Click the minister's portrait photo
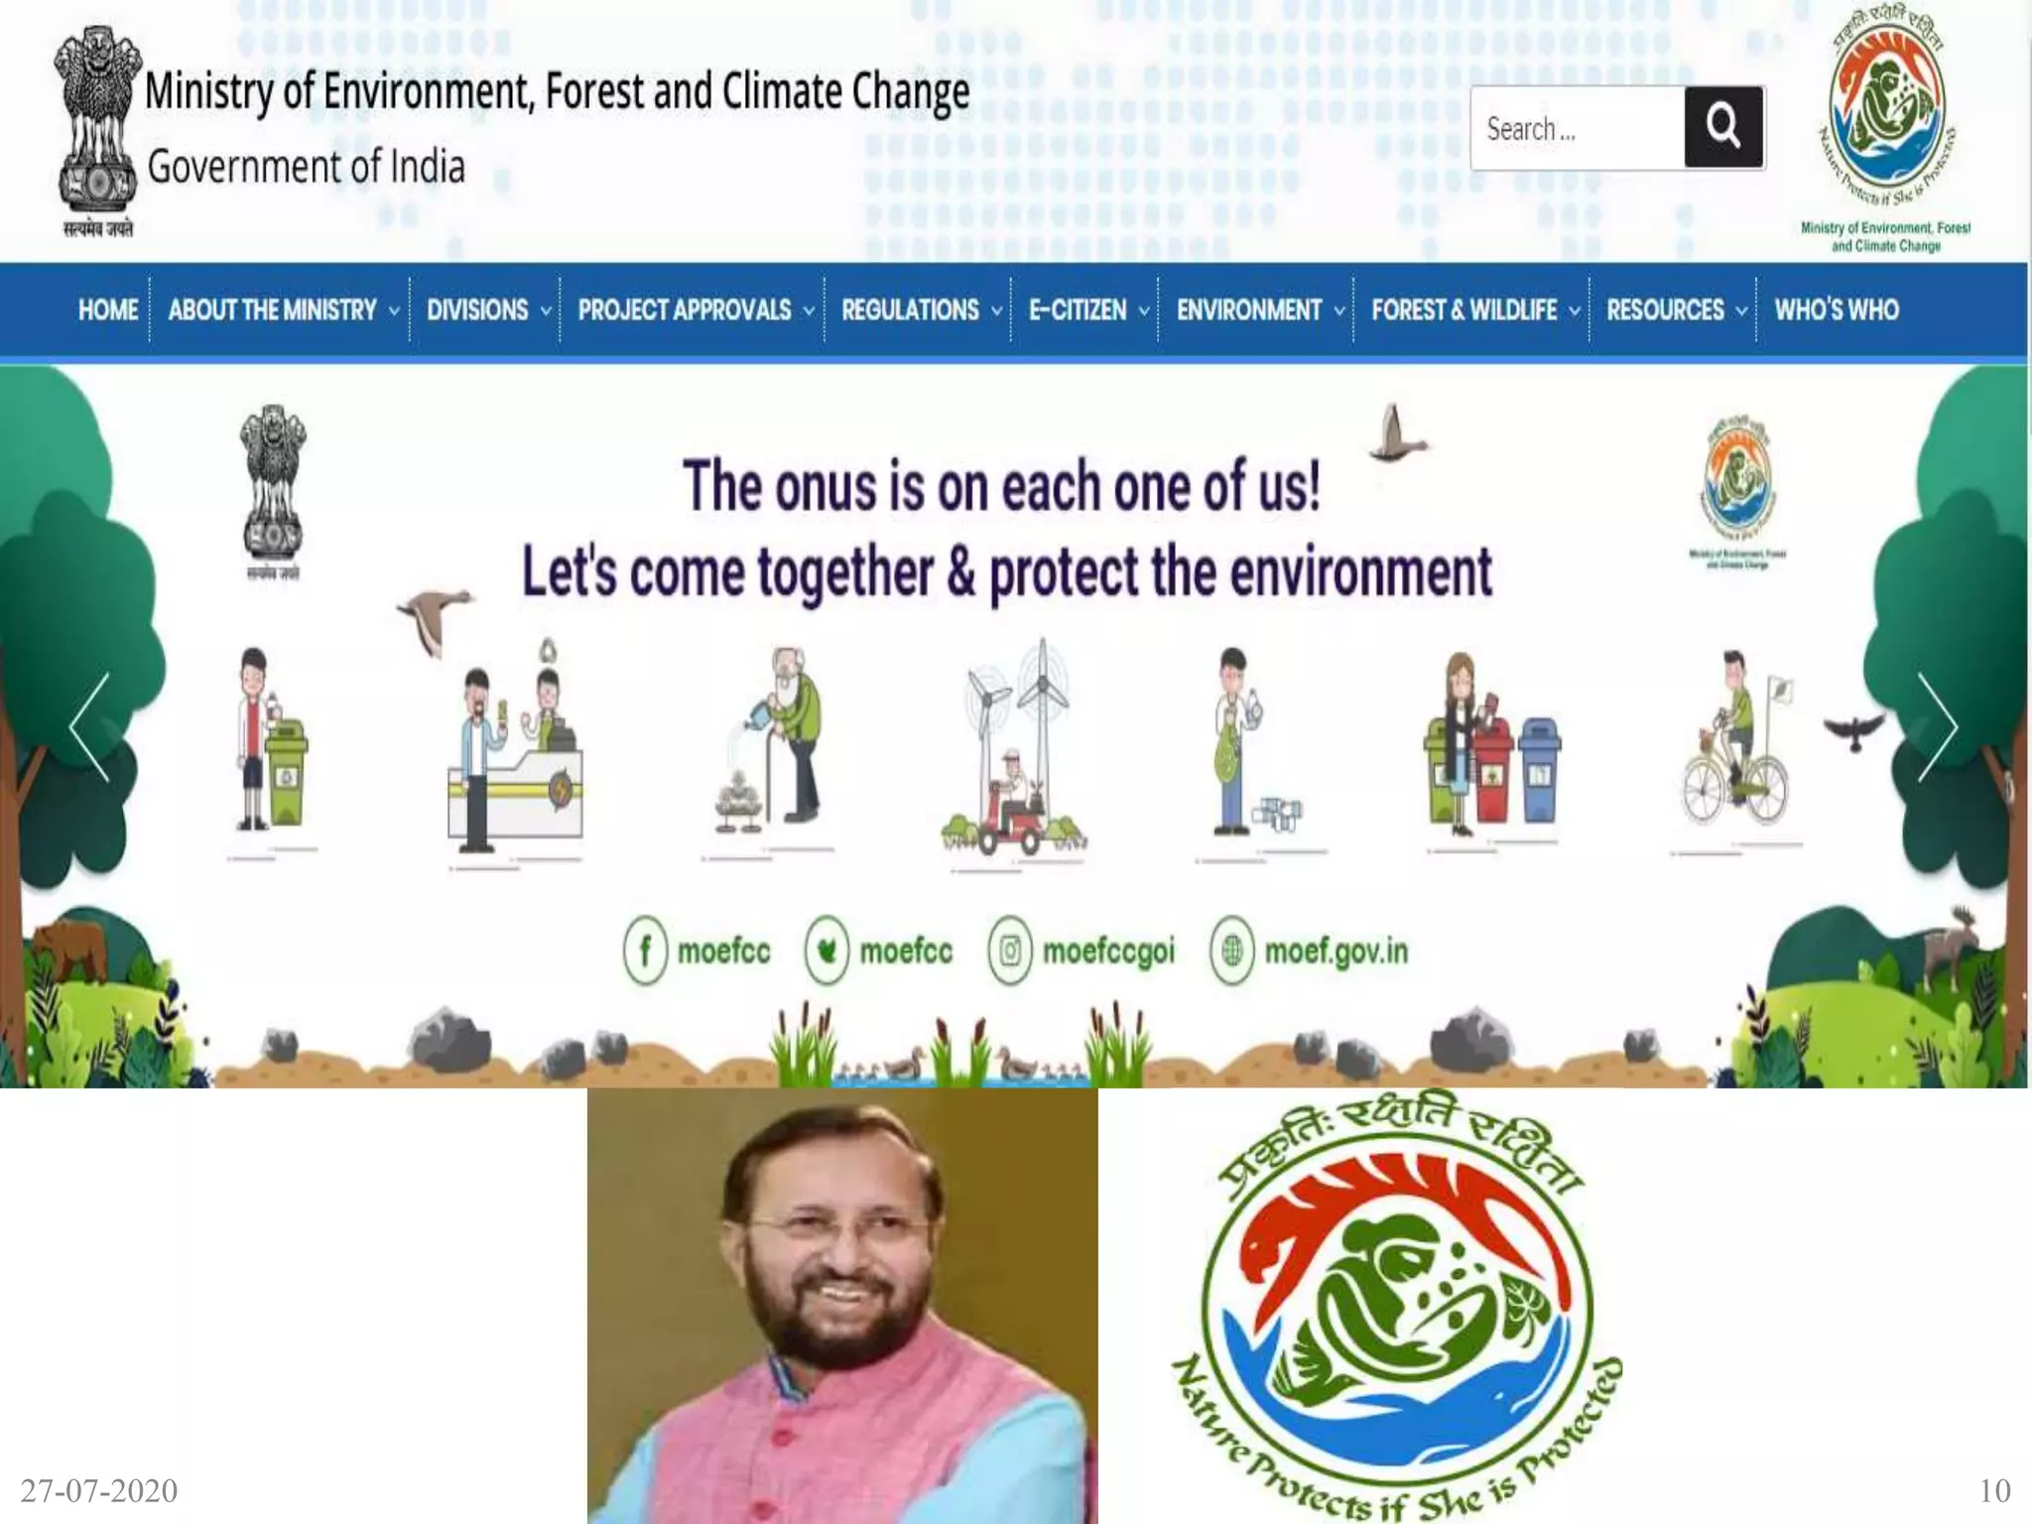 842,1306
